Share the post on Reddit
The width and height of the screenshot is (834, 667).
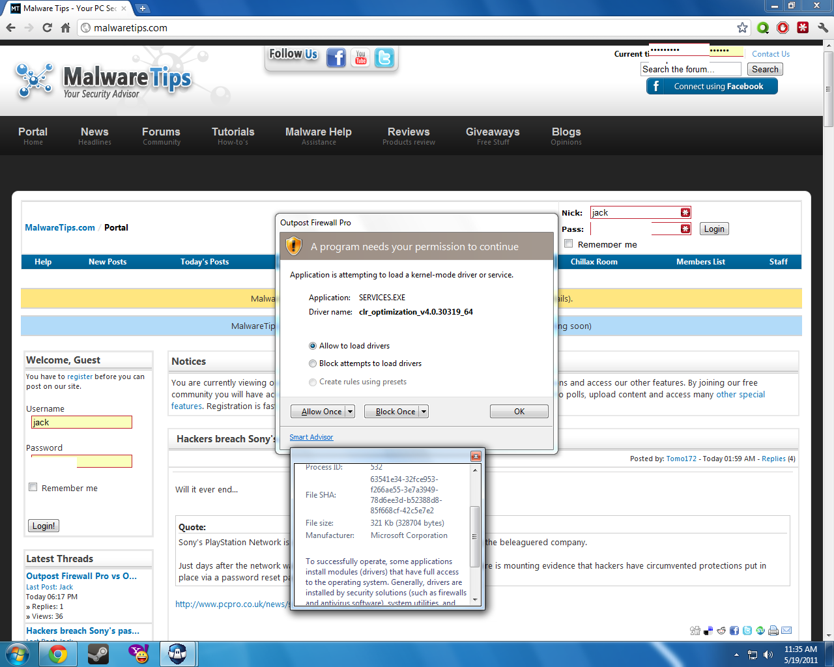(721, 631)
